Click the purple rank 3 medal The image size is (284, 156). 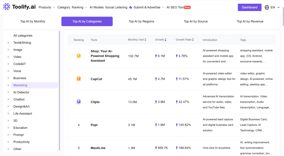point(79,102)
